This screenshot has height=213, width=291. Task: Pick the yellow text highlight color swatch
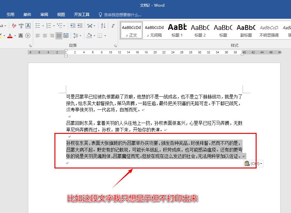pos(2,37)
